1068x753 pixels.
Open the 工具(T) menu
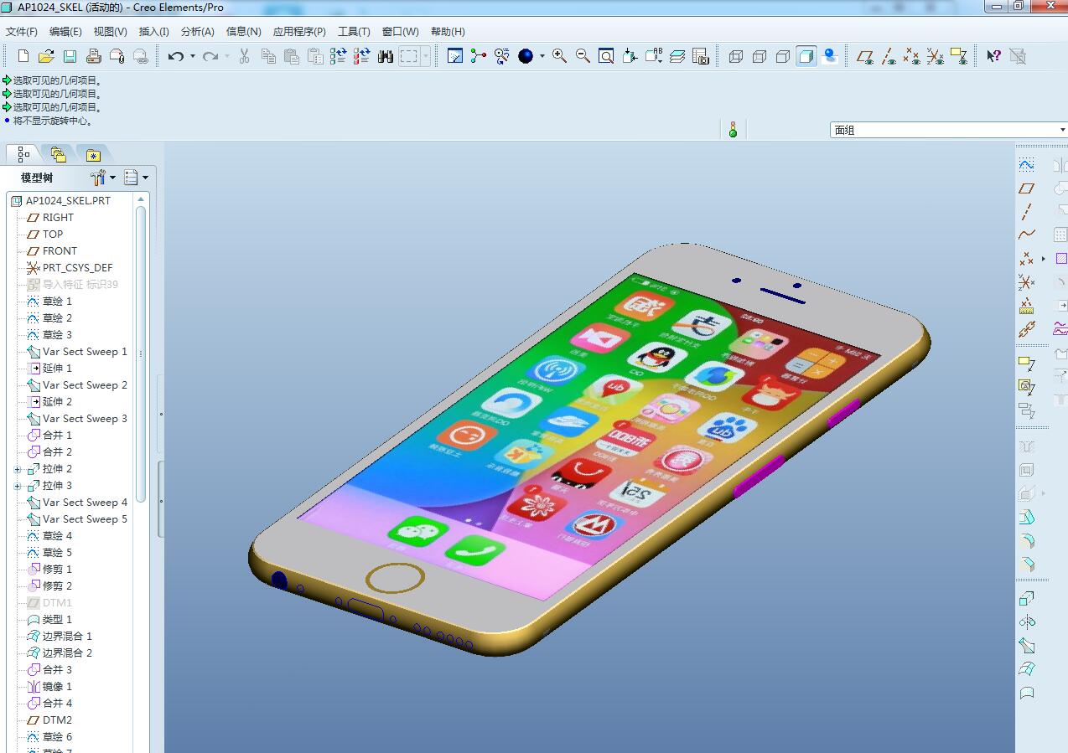click(354, 32)
